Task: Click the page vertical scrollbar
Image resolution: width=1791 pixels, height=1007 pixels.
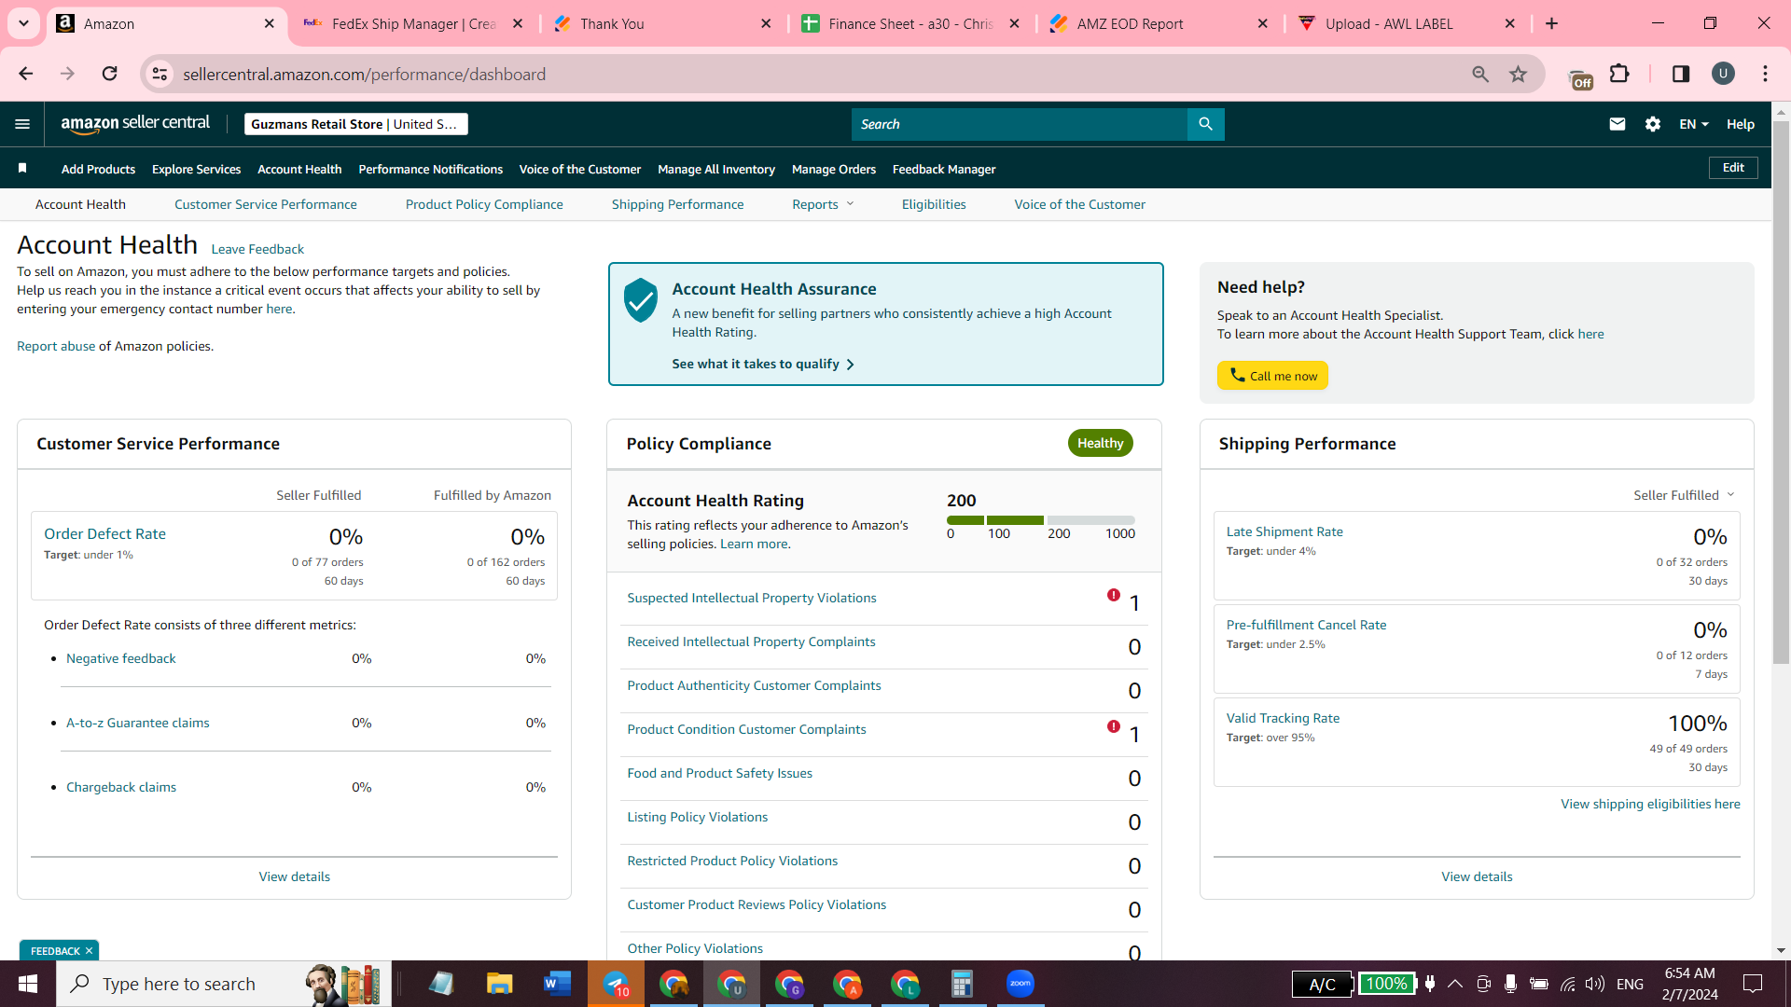Action: coord(1781,392)
